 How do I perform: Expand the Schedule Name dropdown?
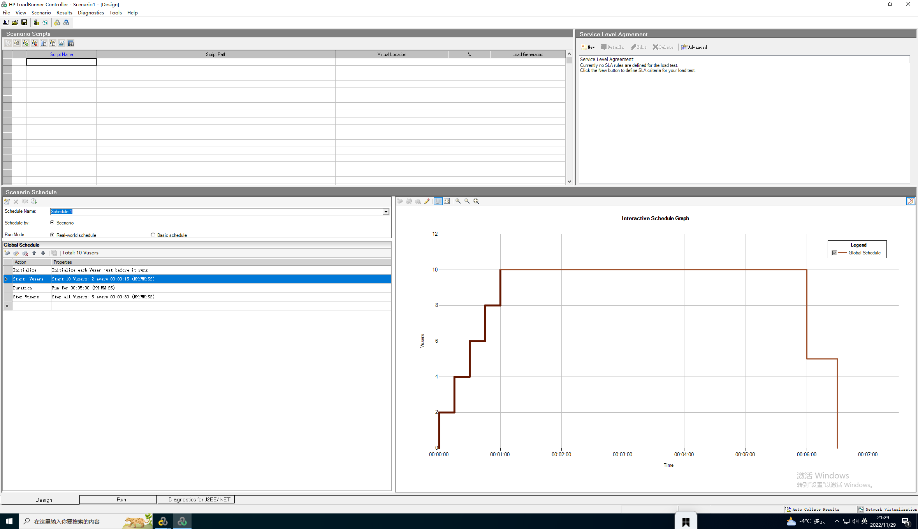coord(385,212)
